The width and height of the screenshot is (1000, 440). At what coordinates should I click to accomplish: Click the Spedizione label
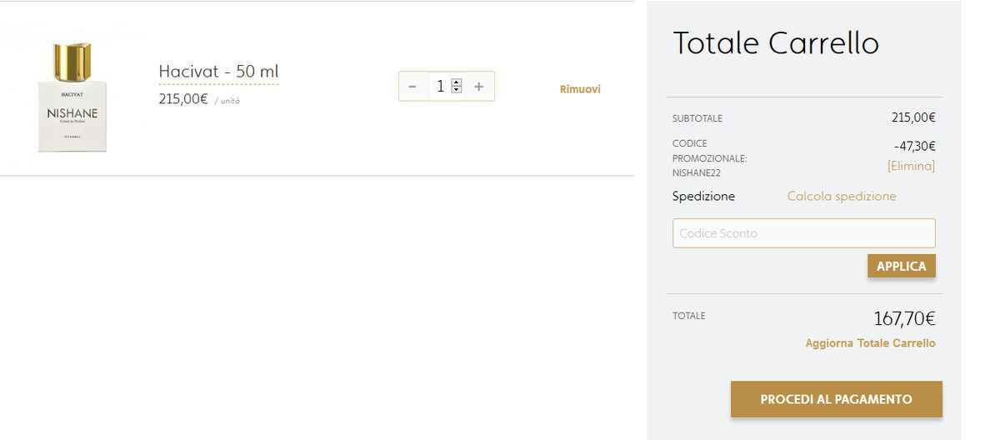[704, 197]
